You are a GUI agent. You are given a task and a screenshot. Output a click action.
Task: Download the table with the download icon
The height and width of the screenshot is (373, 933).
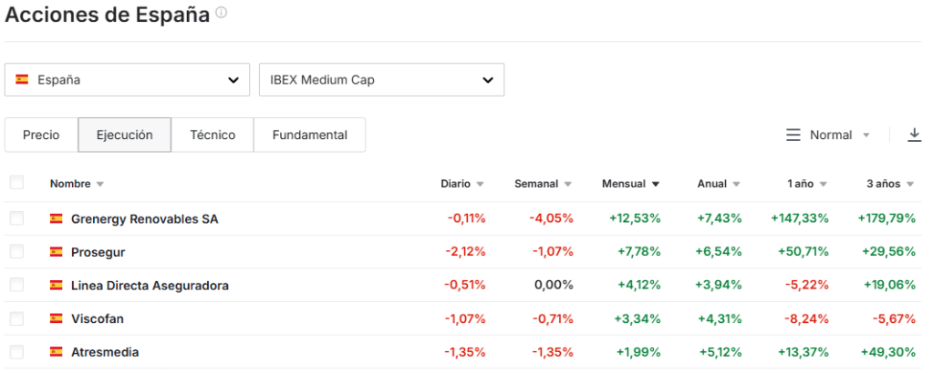(x=915, y=135)
